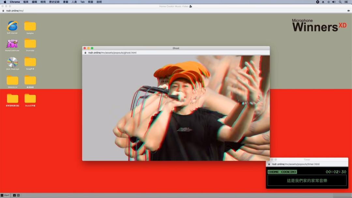
Task: Open the 檔案 menu
Action: (26, 2)
